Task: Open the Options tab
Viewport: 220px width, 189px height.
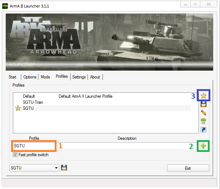Action: 30,77
